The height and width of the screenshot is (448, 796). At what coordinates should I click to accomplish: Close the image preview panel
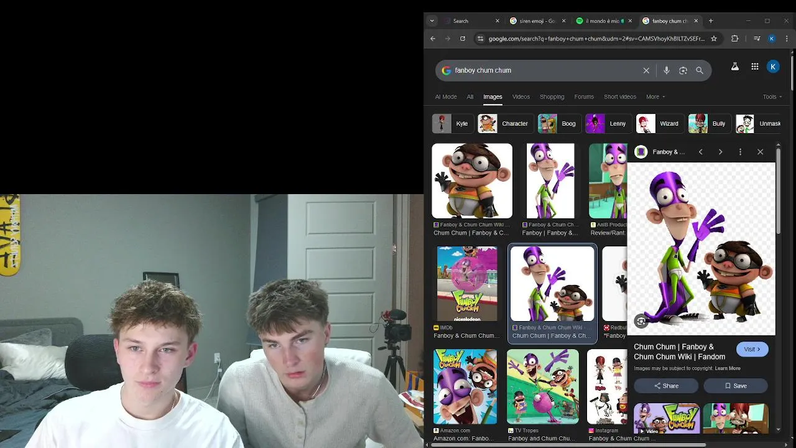point(760,152)
